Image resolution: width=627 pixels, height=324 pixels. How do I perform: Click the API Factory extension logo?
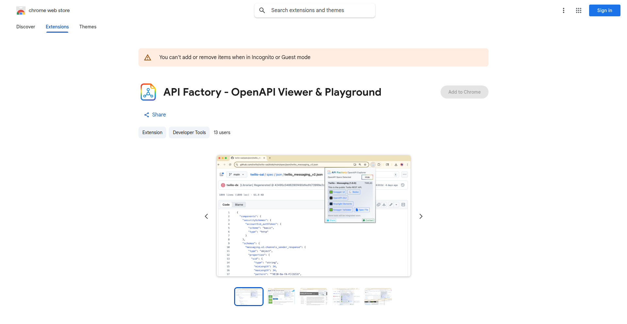(148, 92)
